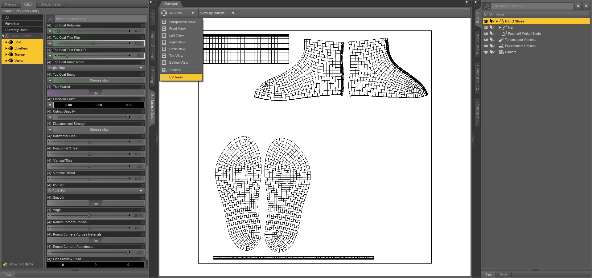Viewport: 592px width, 278px height.
Task: Open the Tips button in Surfaces pane
Action: tap(8, 274)
